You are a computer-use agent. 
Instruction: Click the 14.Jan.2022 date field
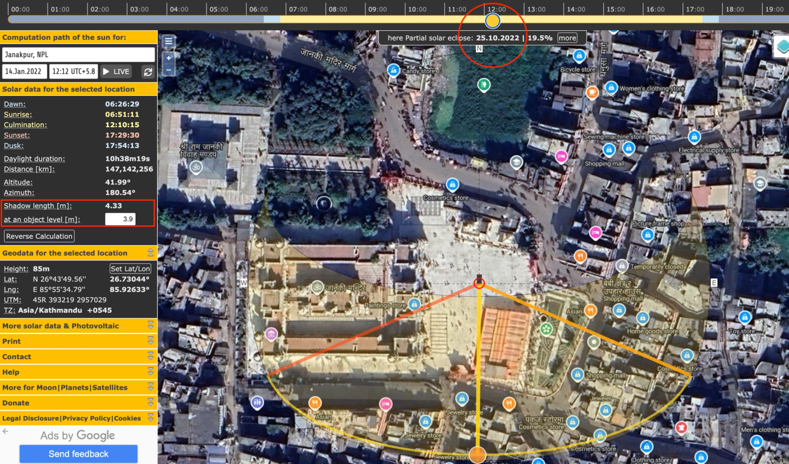coord(25,72)
